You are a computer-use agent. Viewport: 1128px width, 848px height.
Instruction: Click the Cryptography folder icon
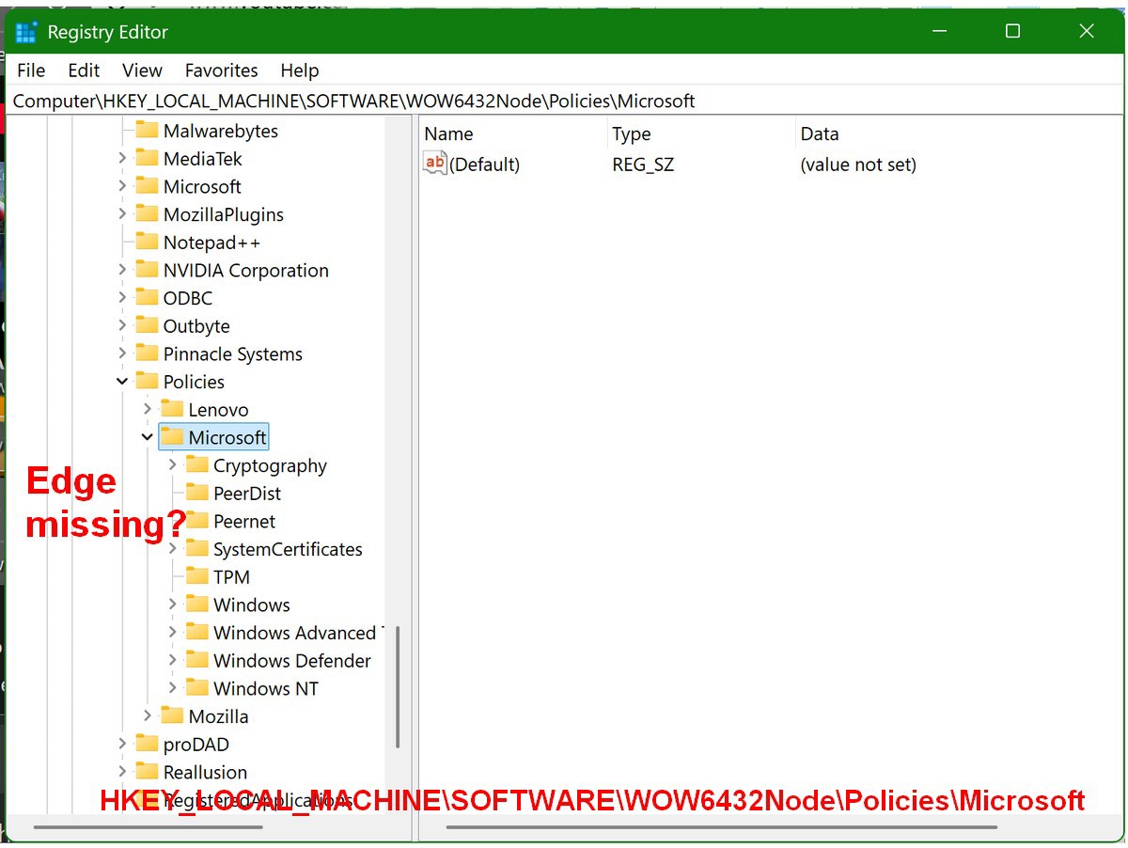197,465
